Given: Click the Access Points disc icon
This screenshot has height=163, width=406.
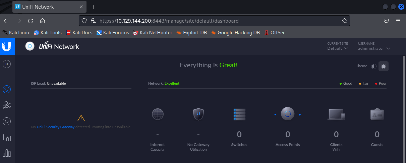Looking at the screenshot, I should click(x=288, y=114).
